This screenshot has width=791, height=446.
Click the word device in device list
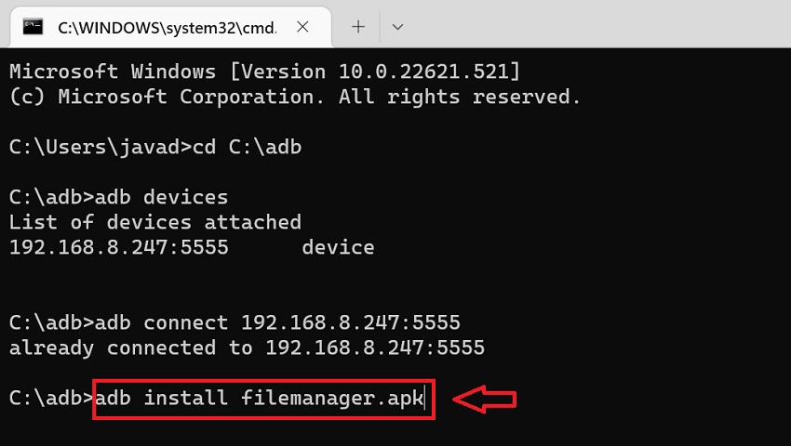coord(338,247)
